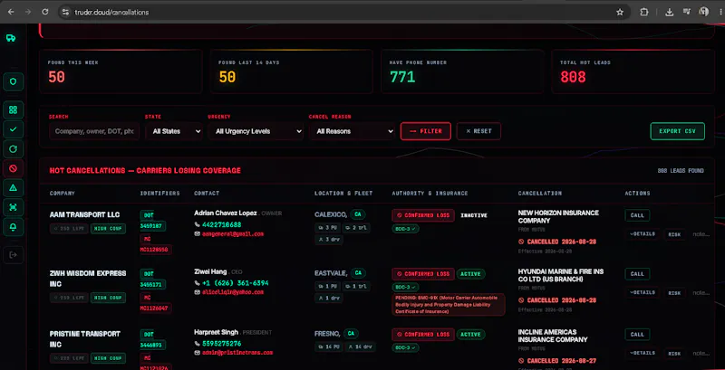725x370 pixels.
Task: Click the Have Phone Number 771 card
Action: tap(462, 71)
